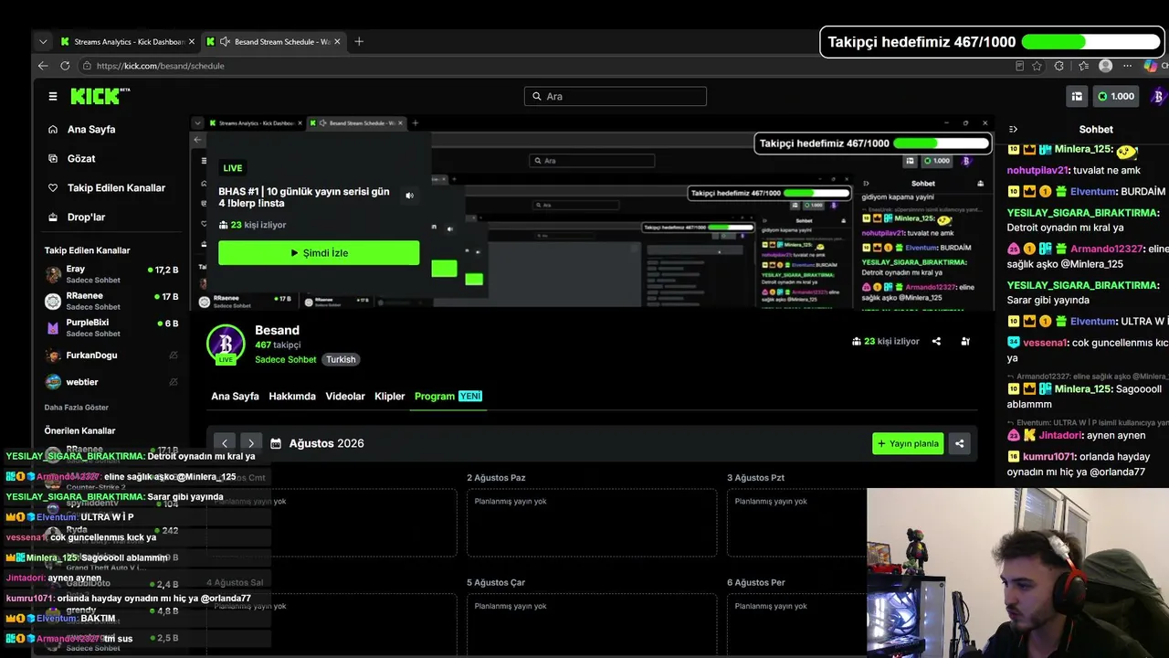Screen dimensions: 1169x658
Task: Open the Kick hamburger sidebar menu
Action: (53, 96)
